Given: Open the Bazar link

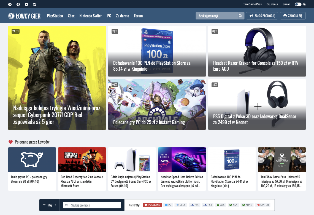Looking at the screenshot, I should pyautogui.click(x=286, y=4).
